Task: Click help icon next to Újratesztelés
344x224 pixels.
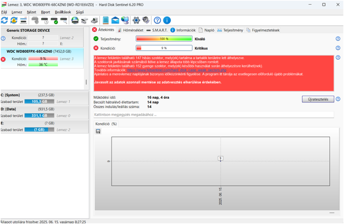Action: coord(338,99)
